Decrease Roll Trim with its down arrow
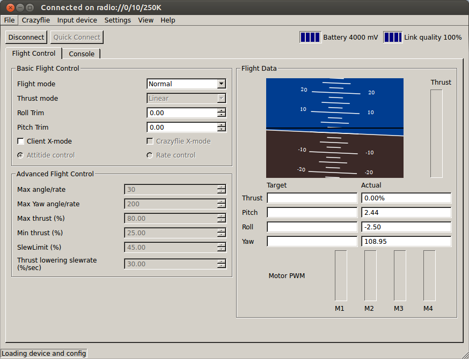The width and height of the screenshot is (469, 359). 221,115
